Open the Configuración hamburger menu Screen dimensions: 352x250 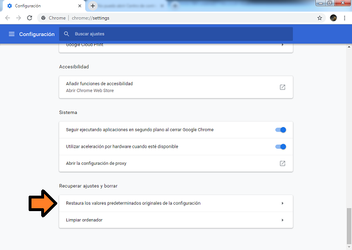point(11,34)
